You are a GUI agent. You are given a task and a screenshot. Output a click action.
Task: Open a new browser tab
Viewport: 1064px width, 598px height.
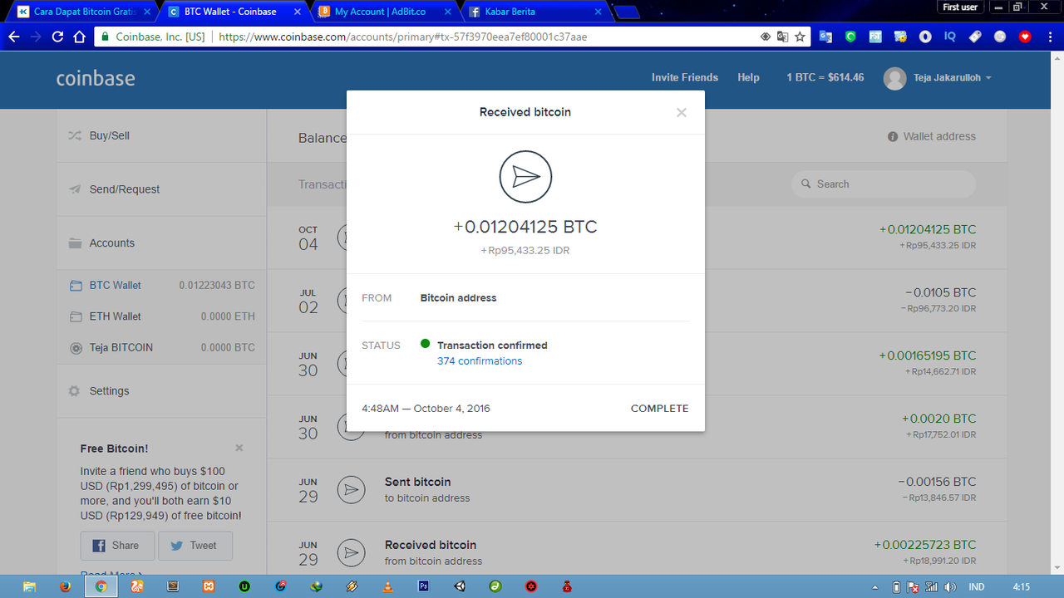tap(626, 12)
